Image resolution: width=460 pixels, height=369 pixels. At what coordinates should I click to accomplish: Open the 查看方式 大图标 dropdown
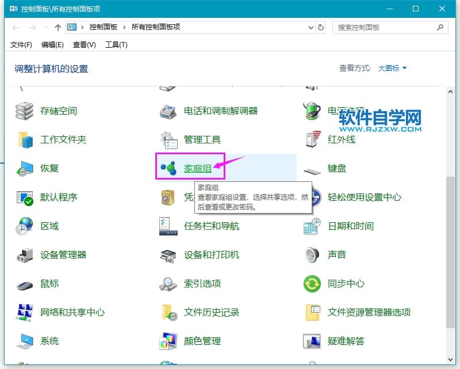(x=392, y=68)
